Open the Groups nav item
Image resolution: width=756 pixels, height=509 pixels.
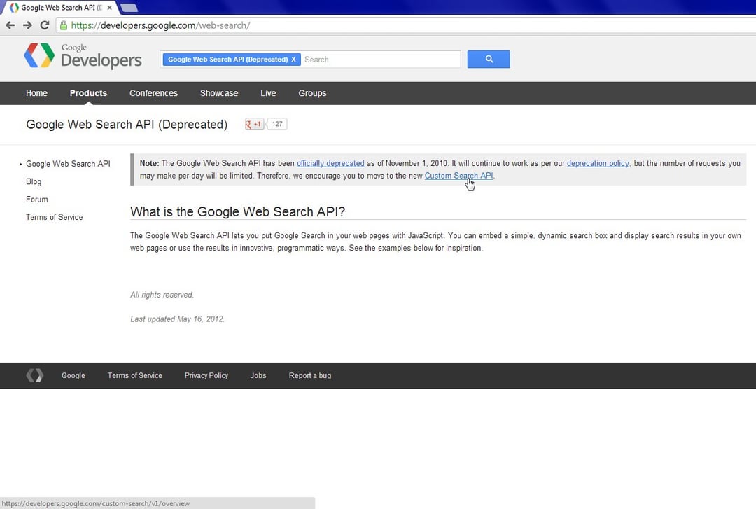pyautogui.click(x=312, y=93)
